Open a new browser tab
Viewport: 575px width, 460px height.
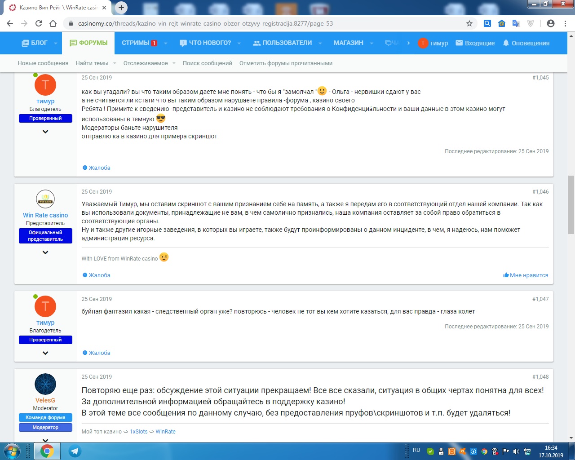click(121, 7)
